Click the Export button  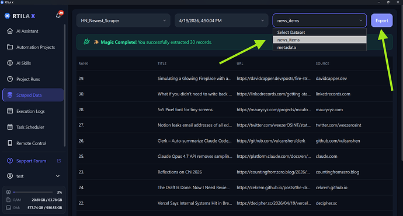pos(381,20)
